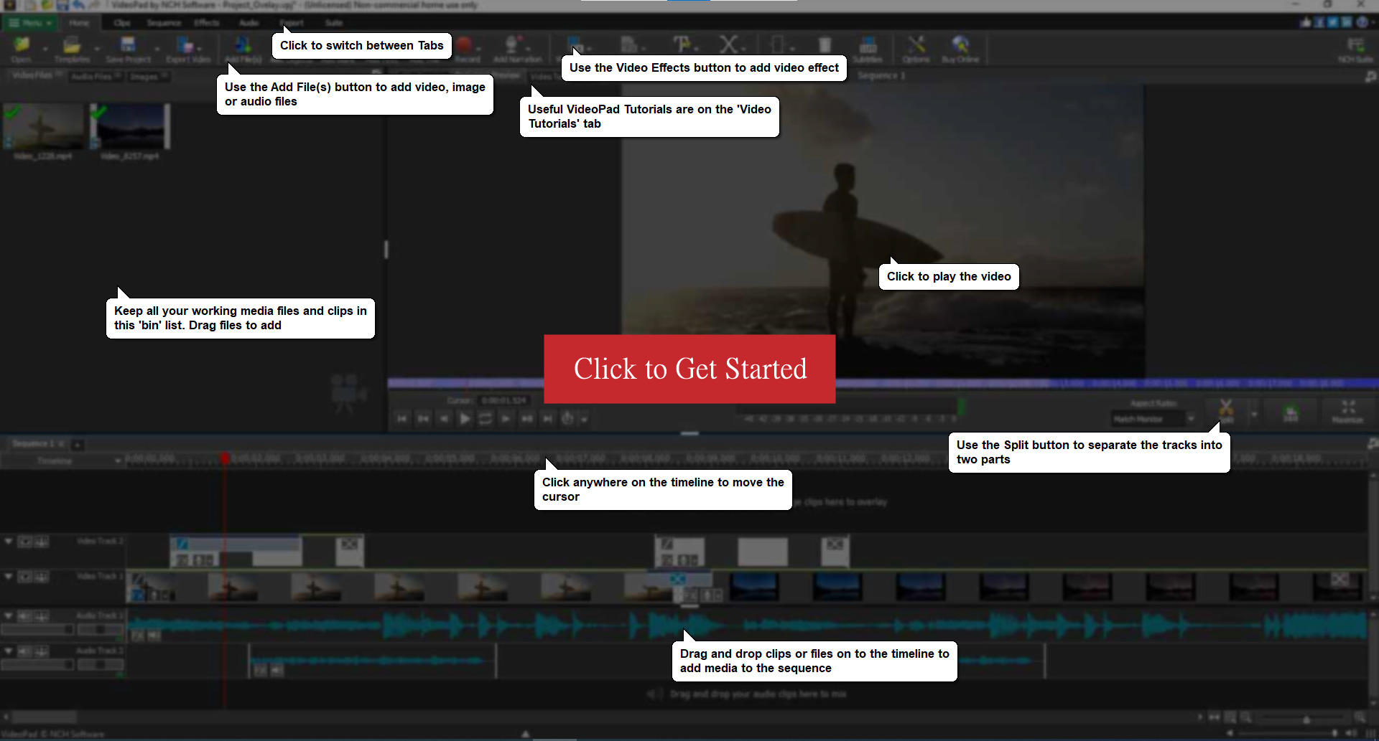Select the Split button above the timeline
Viewport: 1379px width, 741px height.
point(1227,409)
